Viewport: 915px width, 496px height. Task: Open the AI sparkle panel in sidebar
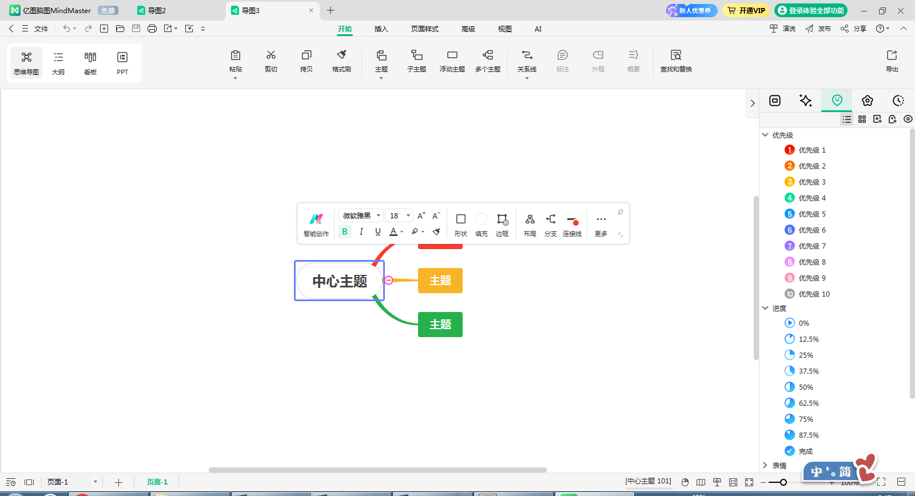pos(806,101)
